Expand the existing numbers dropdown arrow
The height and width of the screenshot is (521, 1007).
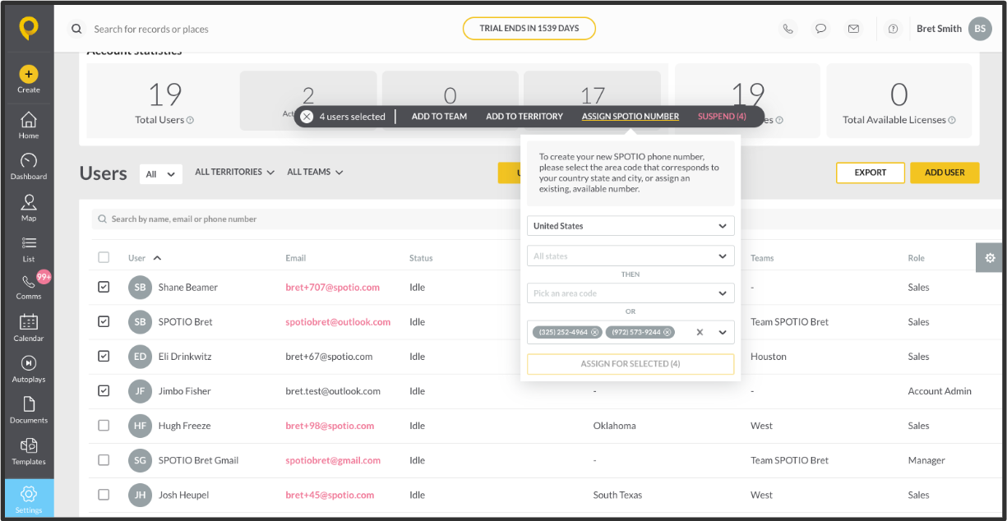click(x=723, y=332)
